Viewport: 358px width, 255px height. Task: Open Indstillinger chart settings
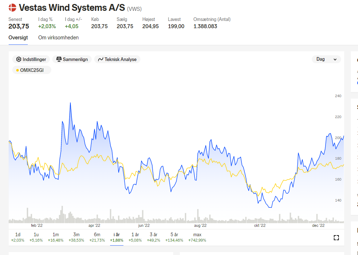[31, 59]
